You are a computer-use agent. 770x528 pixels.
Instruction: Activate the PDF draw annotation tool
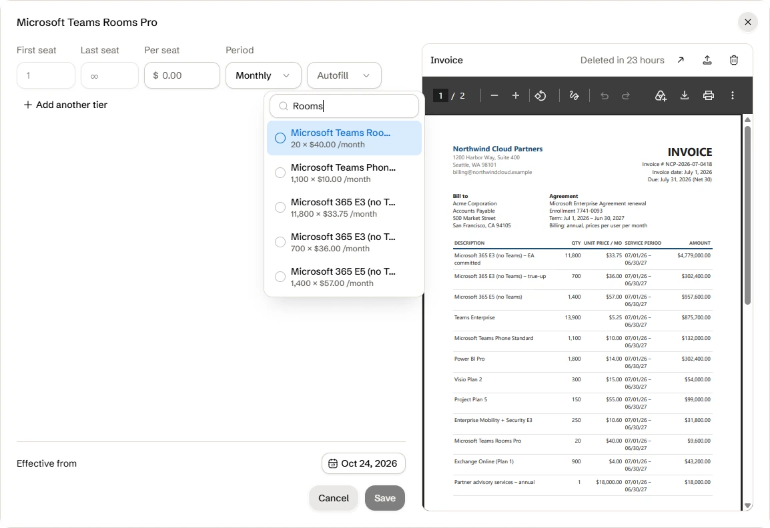coord(574,96)
